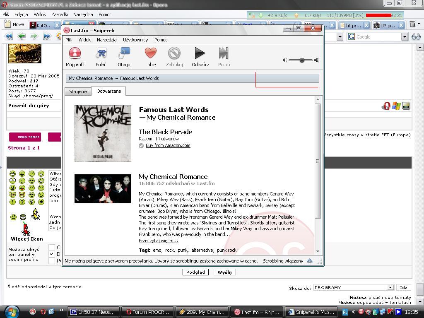Click the Google search field
The width and height of the screenshot is (424, 318).
378,36
